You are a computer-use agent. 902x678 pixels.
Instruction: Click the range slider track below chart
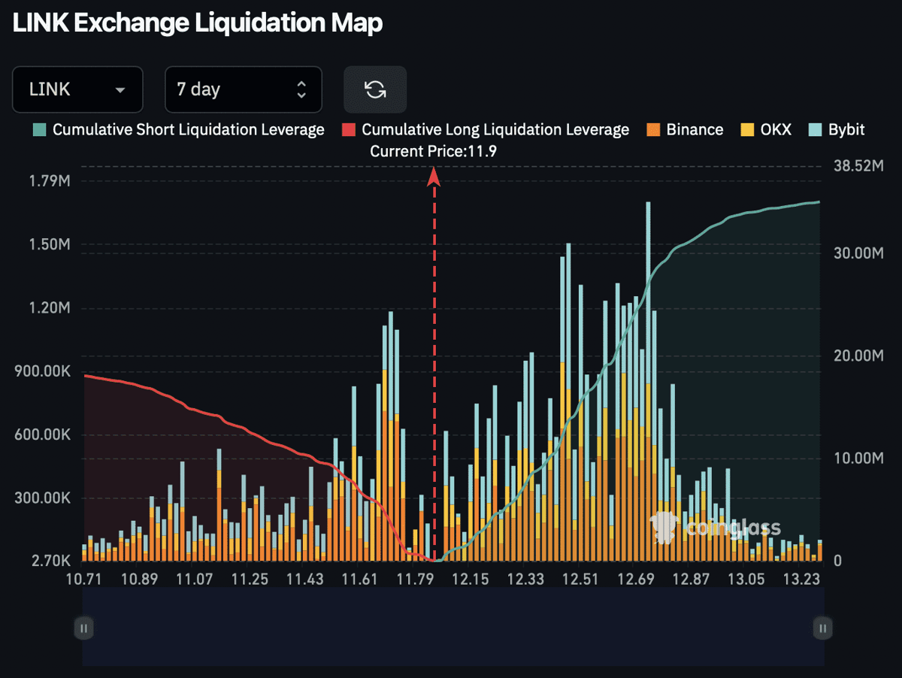tap(453, 627)
